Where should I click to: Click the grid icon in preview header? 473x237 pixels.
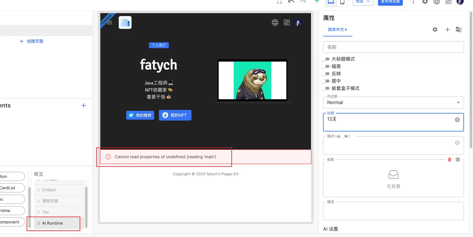click(287, 22)
